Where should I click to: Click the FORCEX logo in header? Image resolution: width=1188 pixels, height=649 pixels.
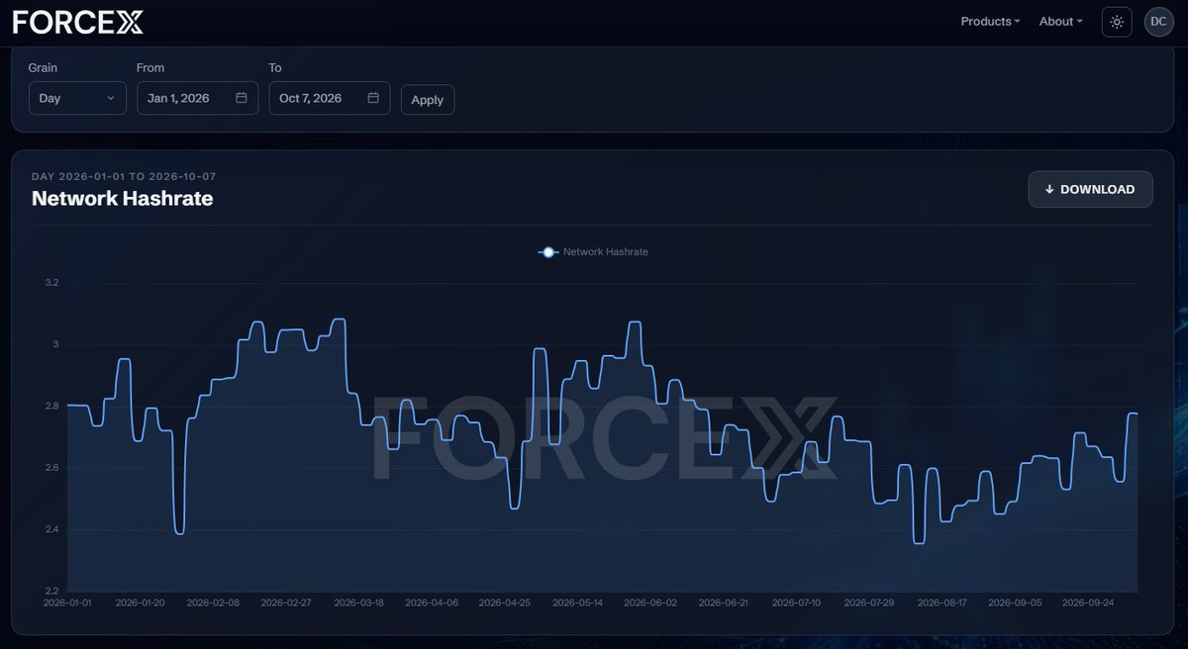[x=78, y=22]
